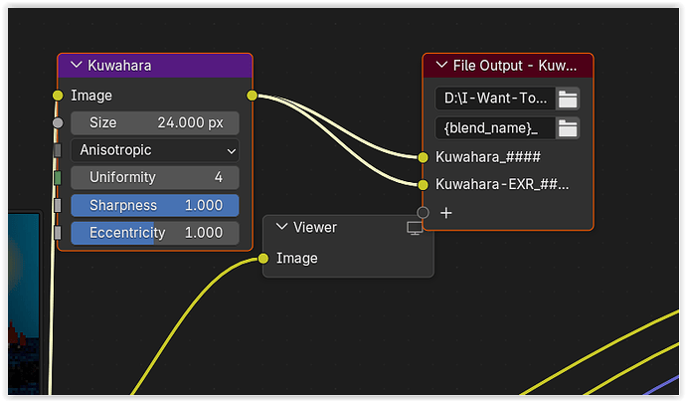This screenshot has width=686, height=401.
Task: Click the Size input socket
Action: pos(58,122)
